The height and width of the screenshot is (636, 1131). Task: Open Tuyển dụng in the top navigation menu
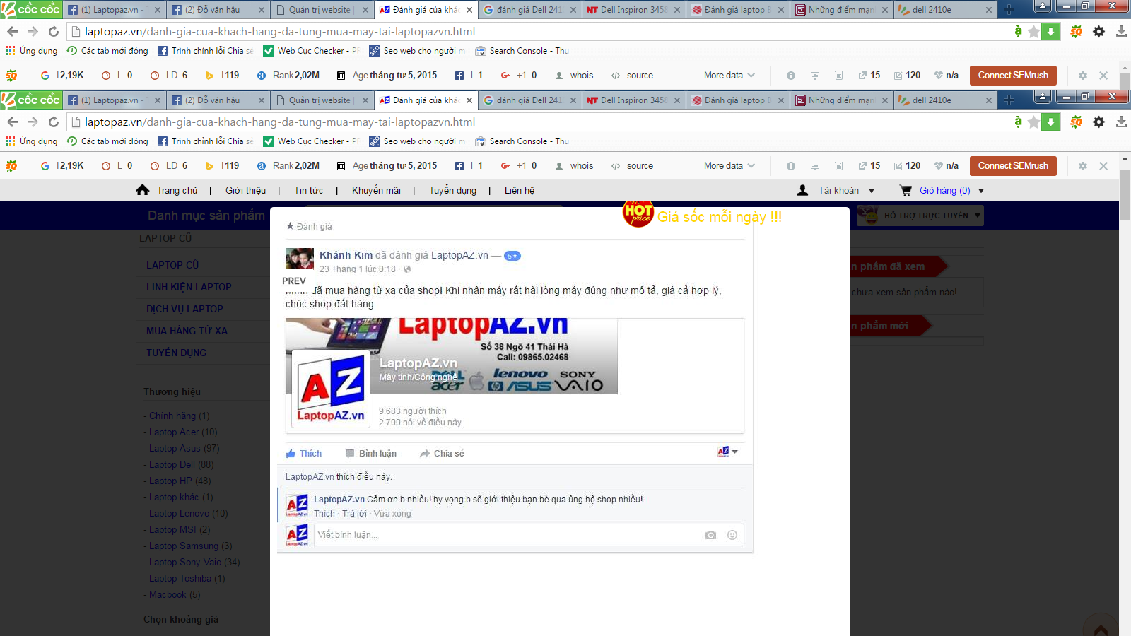[x=452, y=190]
